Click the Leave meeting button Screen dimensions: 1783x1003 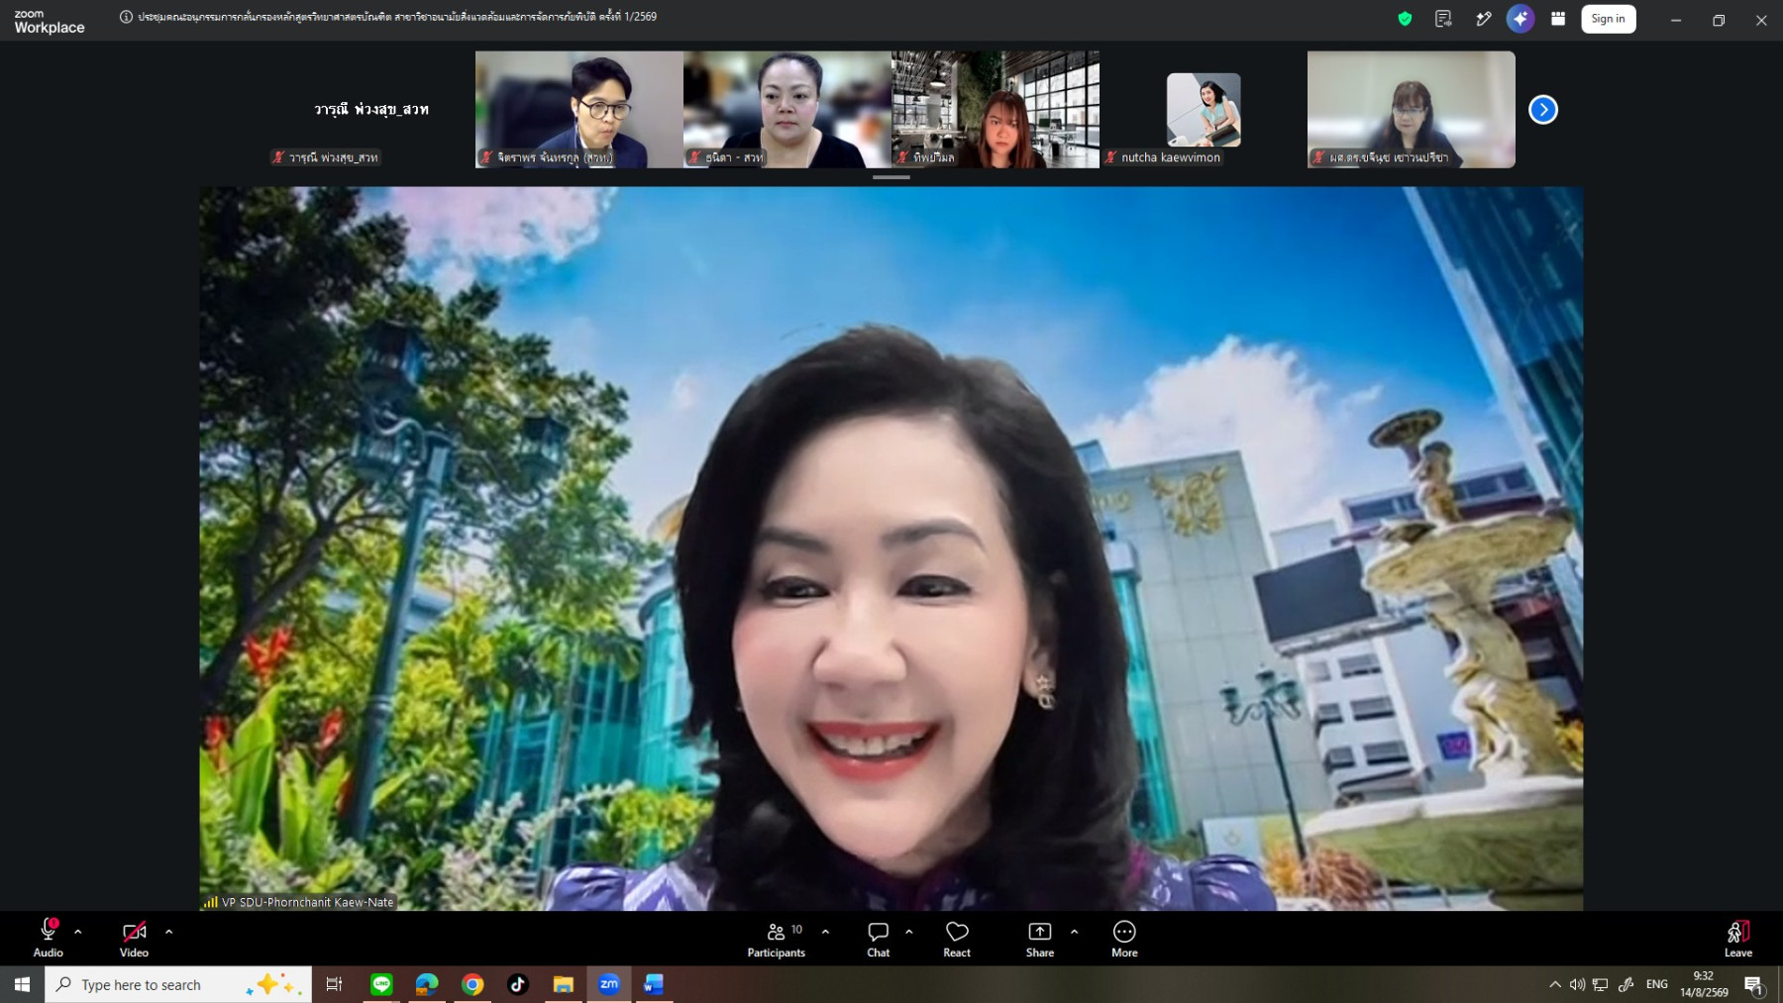pyautogui.click(x=1738, y=938)
